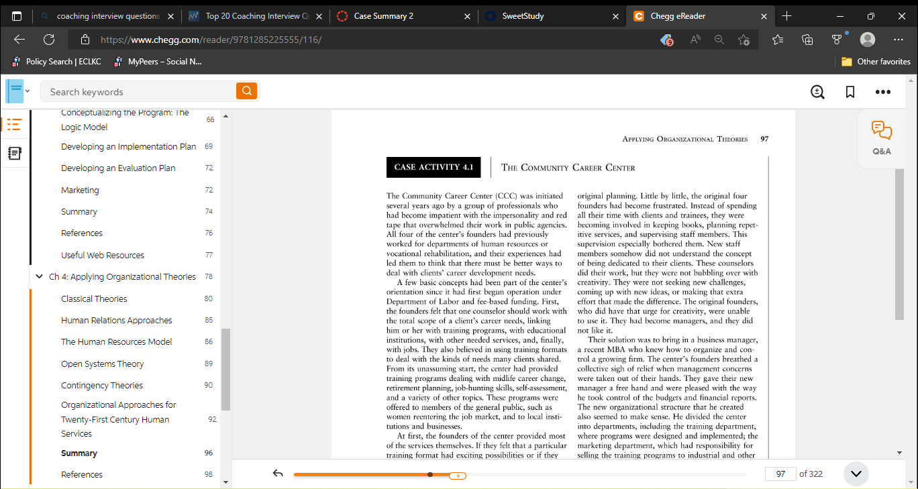This screenshot has height=489, width=918.
Task: Open a new browser tab
Action: coord(787,16)
